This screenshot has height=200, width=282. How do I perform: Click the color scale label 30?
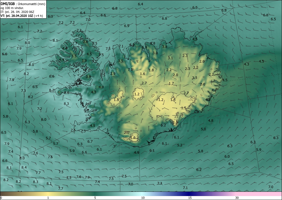pyautogui.click(x=237, y=198)
